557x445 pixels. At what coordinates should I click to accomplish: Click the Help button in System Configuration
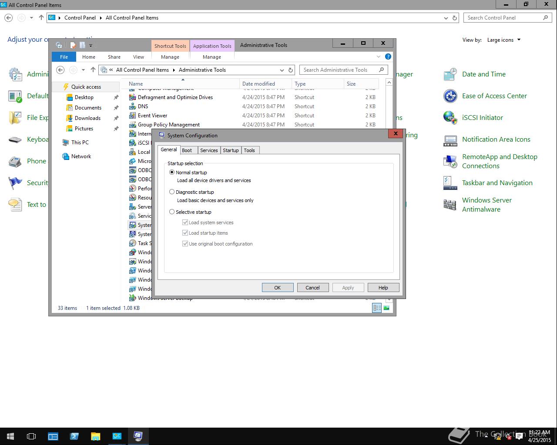pos(383,288)
